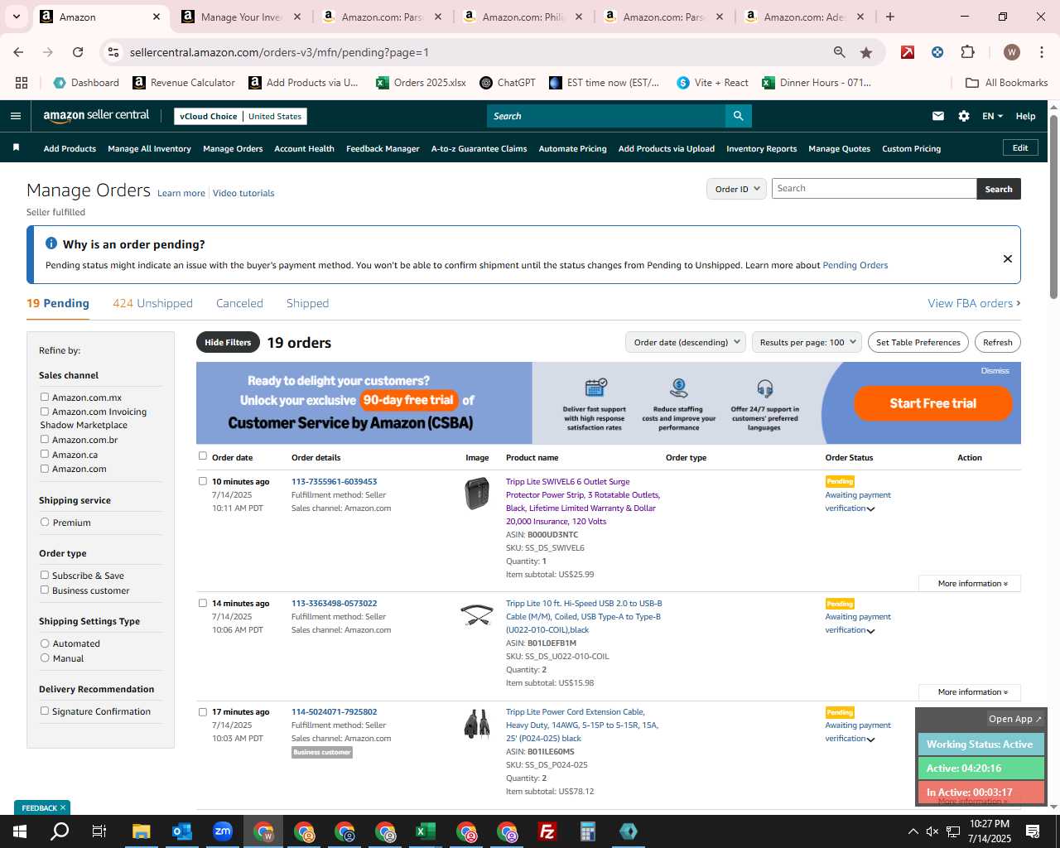Click the Chrome profile avatar W
Viewport: 1060px width, 848px height.
(1011, 52)
